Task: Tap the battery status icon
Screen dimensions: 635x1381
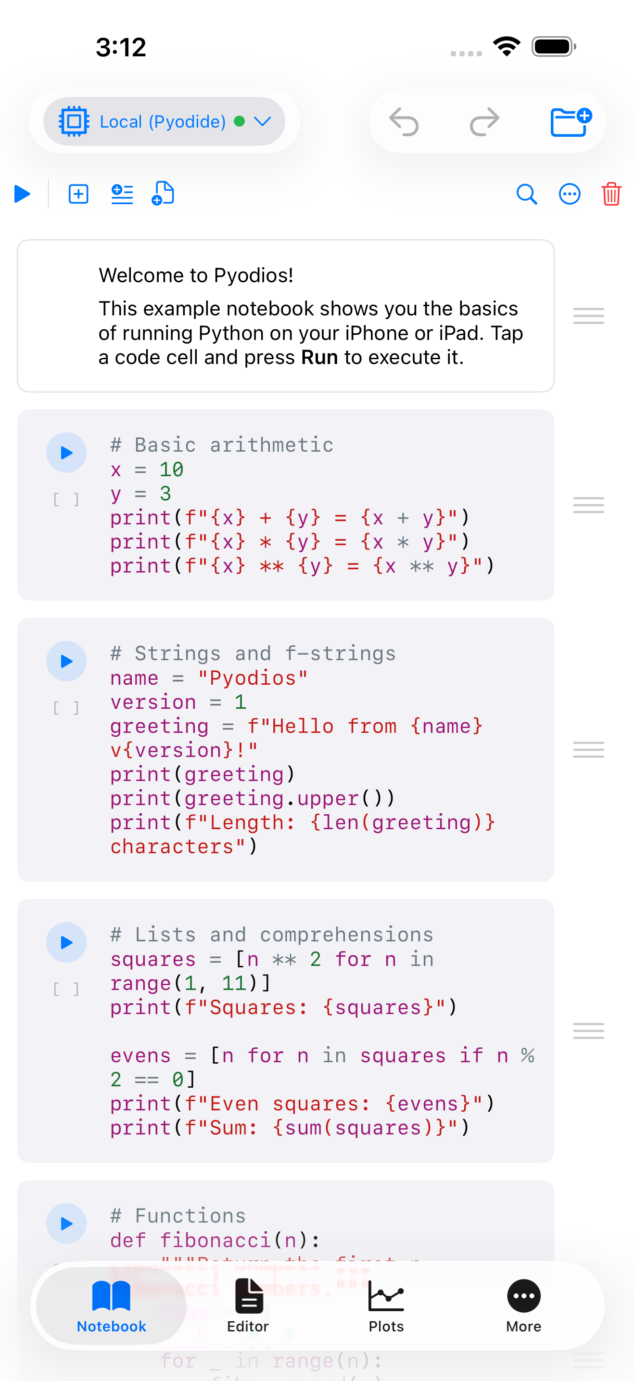Action: click(x=554, y=46)
